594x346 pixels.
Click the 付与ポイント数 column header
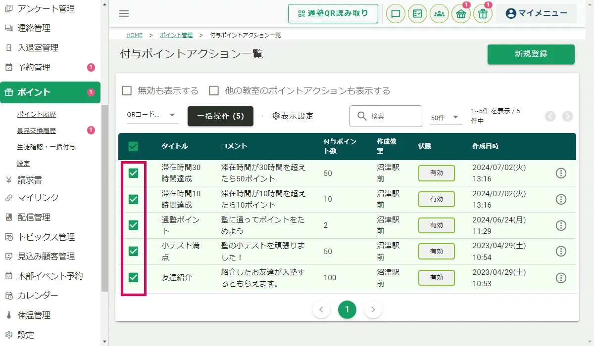pos(339,146)
